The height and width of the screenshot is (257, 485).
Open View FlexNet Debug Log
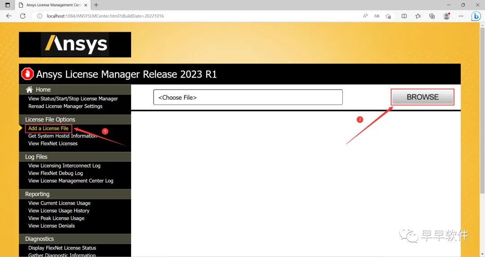coord(56,173)
